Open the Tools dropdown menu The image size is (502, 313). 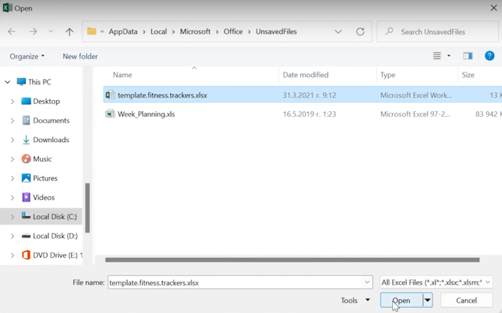pyautogui.click(x=355, y=300)
